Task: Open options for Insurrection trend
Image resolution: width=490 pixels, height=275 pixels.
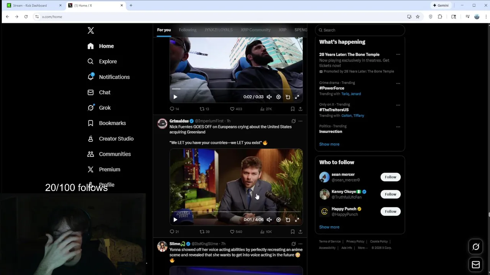Action: 398,127
